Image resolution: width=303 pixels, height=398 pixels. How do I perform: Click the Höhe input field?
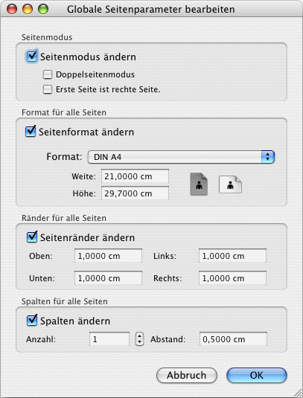[135, 193]
